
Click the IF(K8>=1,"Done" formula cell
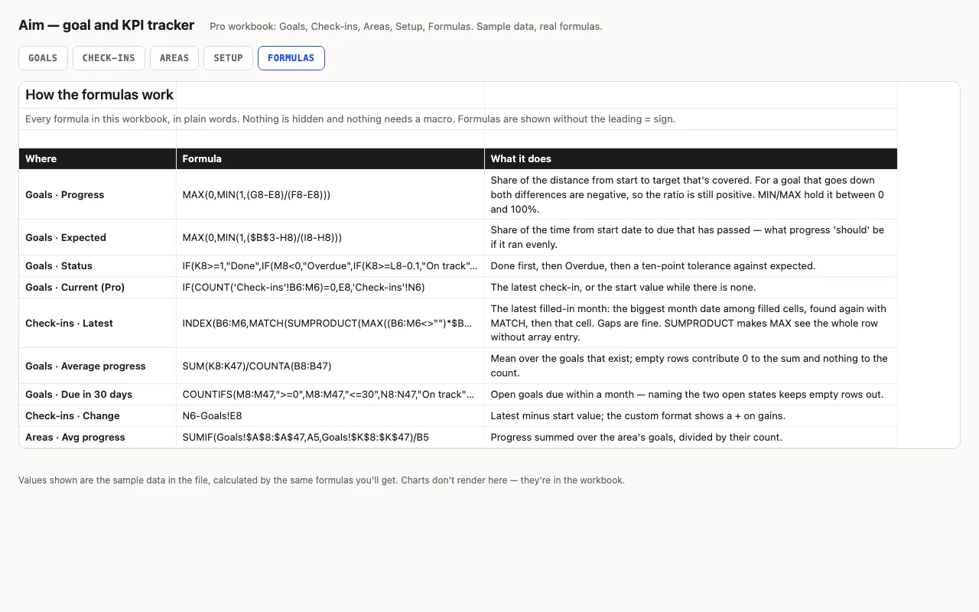point(330,266)
